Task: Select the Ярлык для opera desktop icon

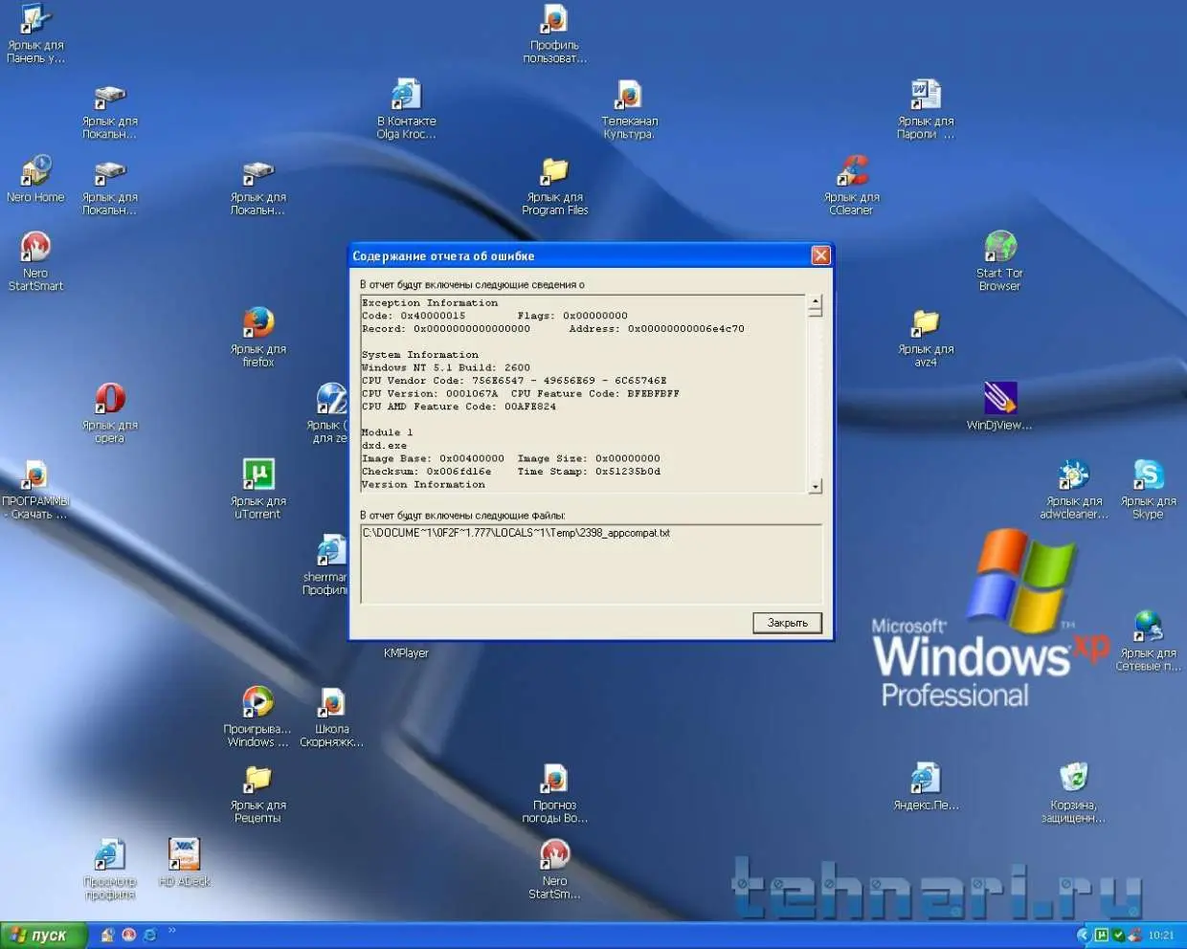Action: 110,412
